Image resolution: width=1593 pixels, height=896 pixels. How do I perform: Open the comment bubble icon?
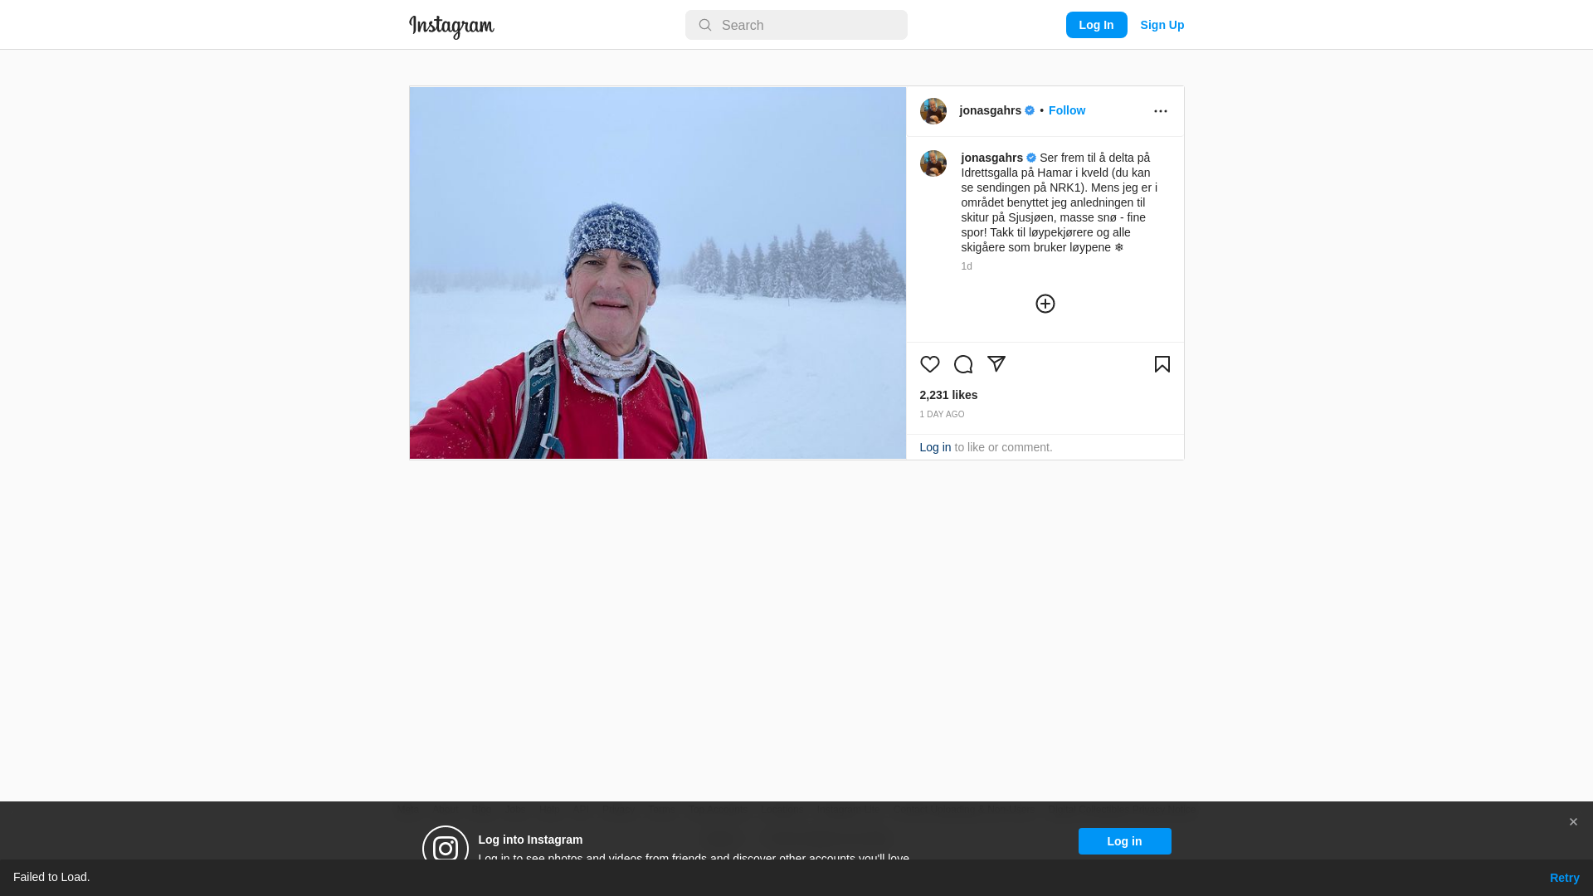point(962,364)
